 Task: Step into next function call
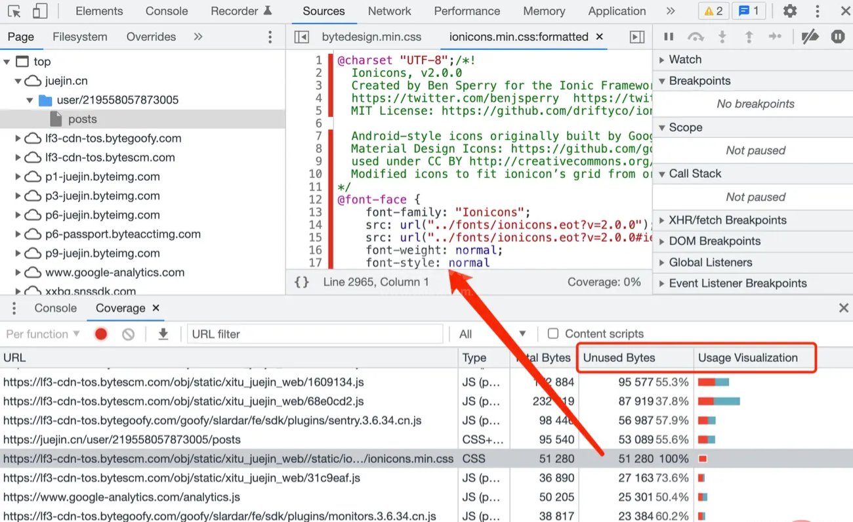[722, 37]
